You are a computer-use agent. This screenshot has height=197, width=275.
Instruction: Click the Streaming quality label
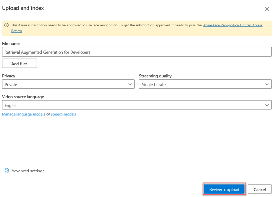point(155,76)
